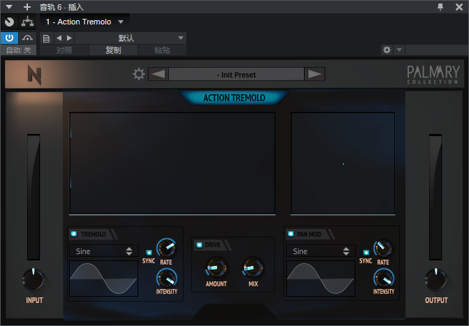Click the 自动: 关 automation button
Viewport: 469px width, 326px height.
pyautogui.click(x=19, y=50)
